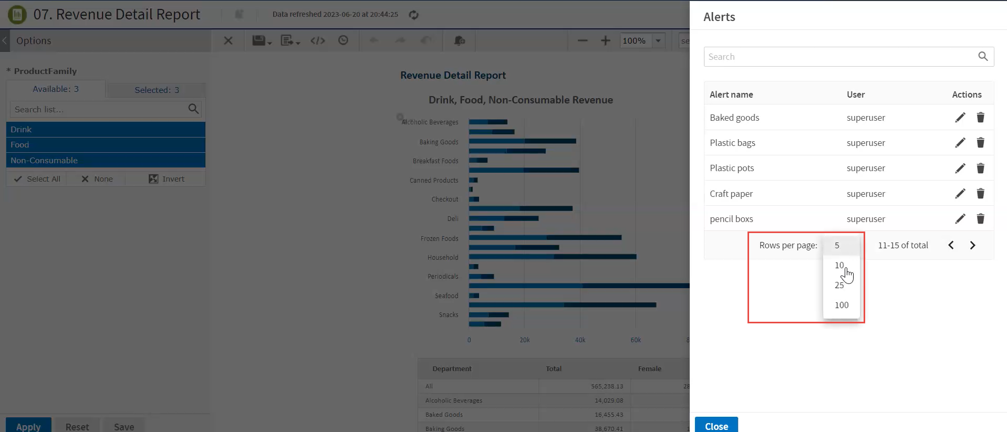1007x432 pixels.
Task: Select 25 rows per page
Action: click(842, 285)
